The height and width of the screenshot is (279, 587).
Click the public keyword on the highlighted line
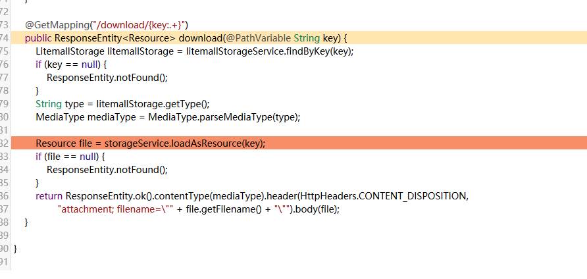(x=38, y=38)
